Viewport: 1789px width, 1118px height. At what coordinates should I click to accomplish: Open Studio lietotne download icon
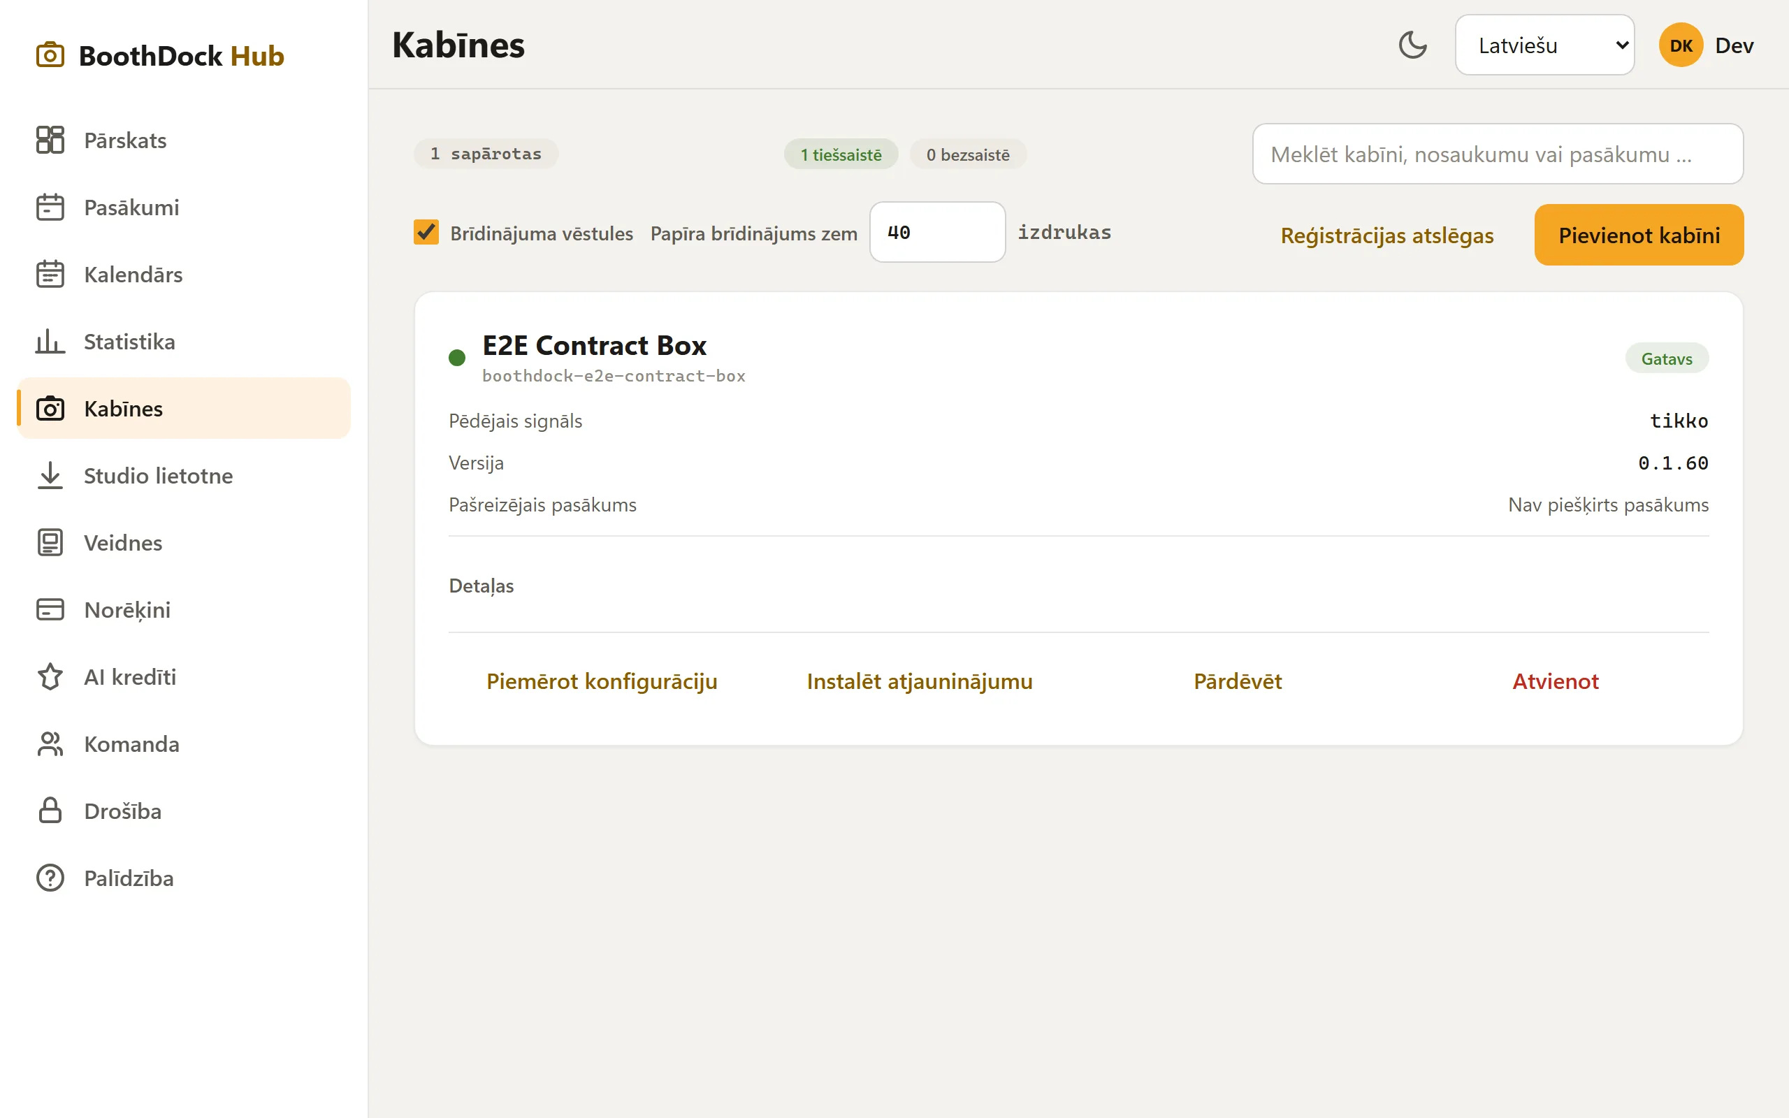(x=50, y=475)
